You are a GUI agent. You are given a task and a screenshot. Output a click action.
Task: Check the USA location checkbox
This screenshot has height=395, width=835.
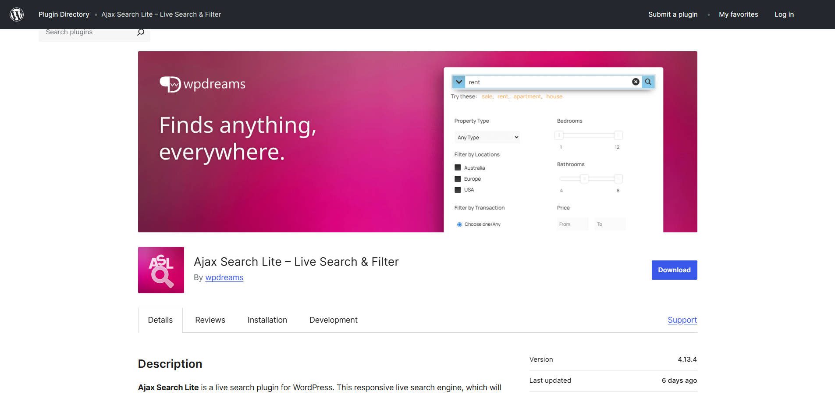[457, 189]
